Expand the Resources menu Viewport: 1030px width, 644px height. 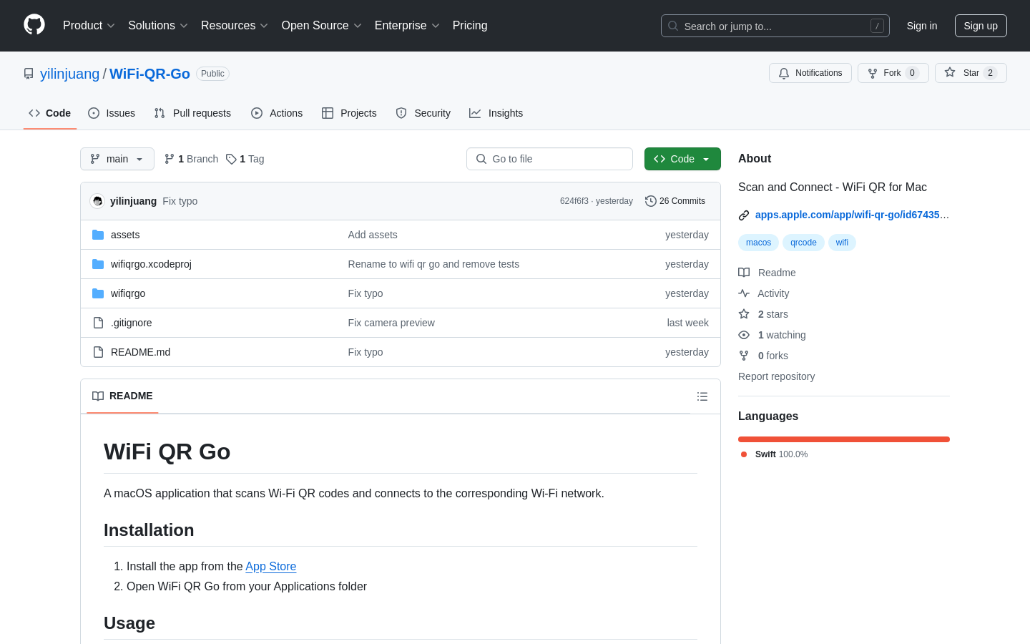(x=235, y=25)
